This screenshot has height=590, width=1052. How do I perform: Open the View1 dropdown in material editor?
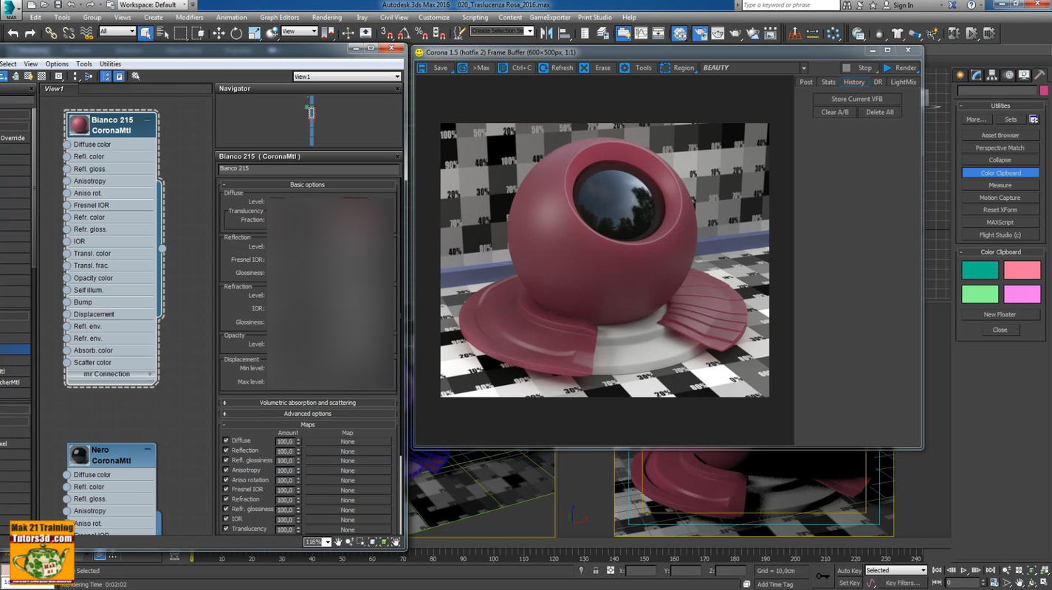pyautogui.click(x=347, y=77)
